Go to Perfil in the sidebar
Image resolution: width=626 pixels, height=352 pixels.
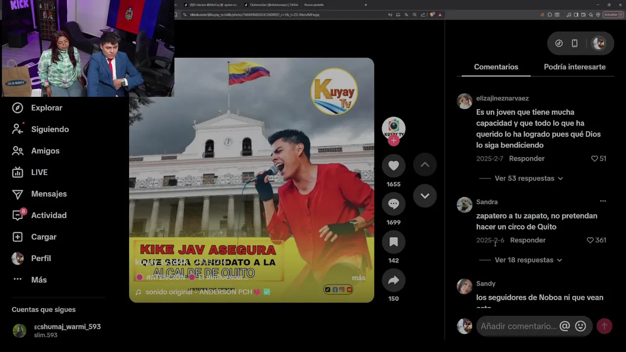(31, 258)
